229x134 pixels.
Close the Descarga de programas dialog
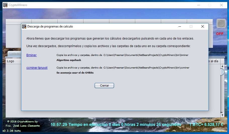(x=202, y=26)
